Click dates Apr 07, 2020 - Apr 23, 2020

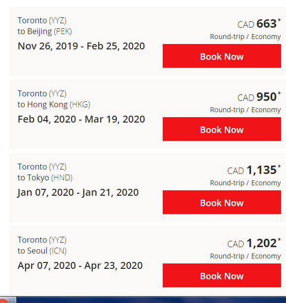coord(80,265)
